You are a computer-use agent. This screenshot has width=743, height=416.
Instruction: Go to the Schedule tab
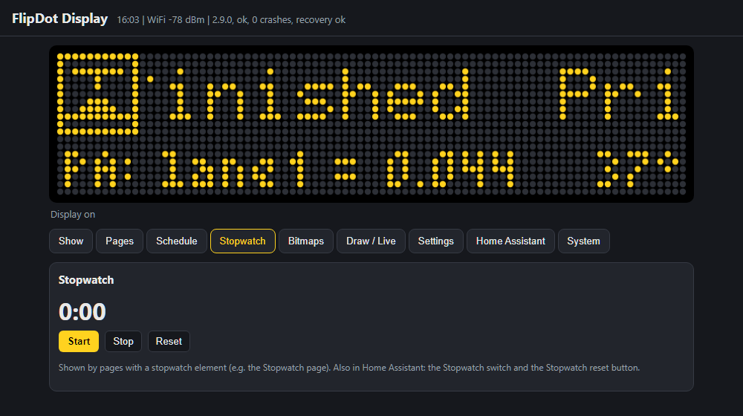[x=177, y=241]
